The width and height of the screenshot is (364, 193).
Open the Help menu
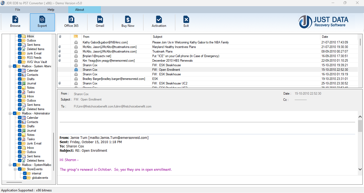coord(51,9)
